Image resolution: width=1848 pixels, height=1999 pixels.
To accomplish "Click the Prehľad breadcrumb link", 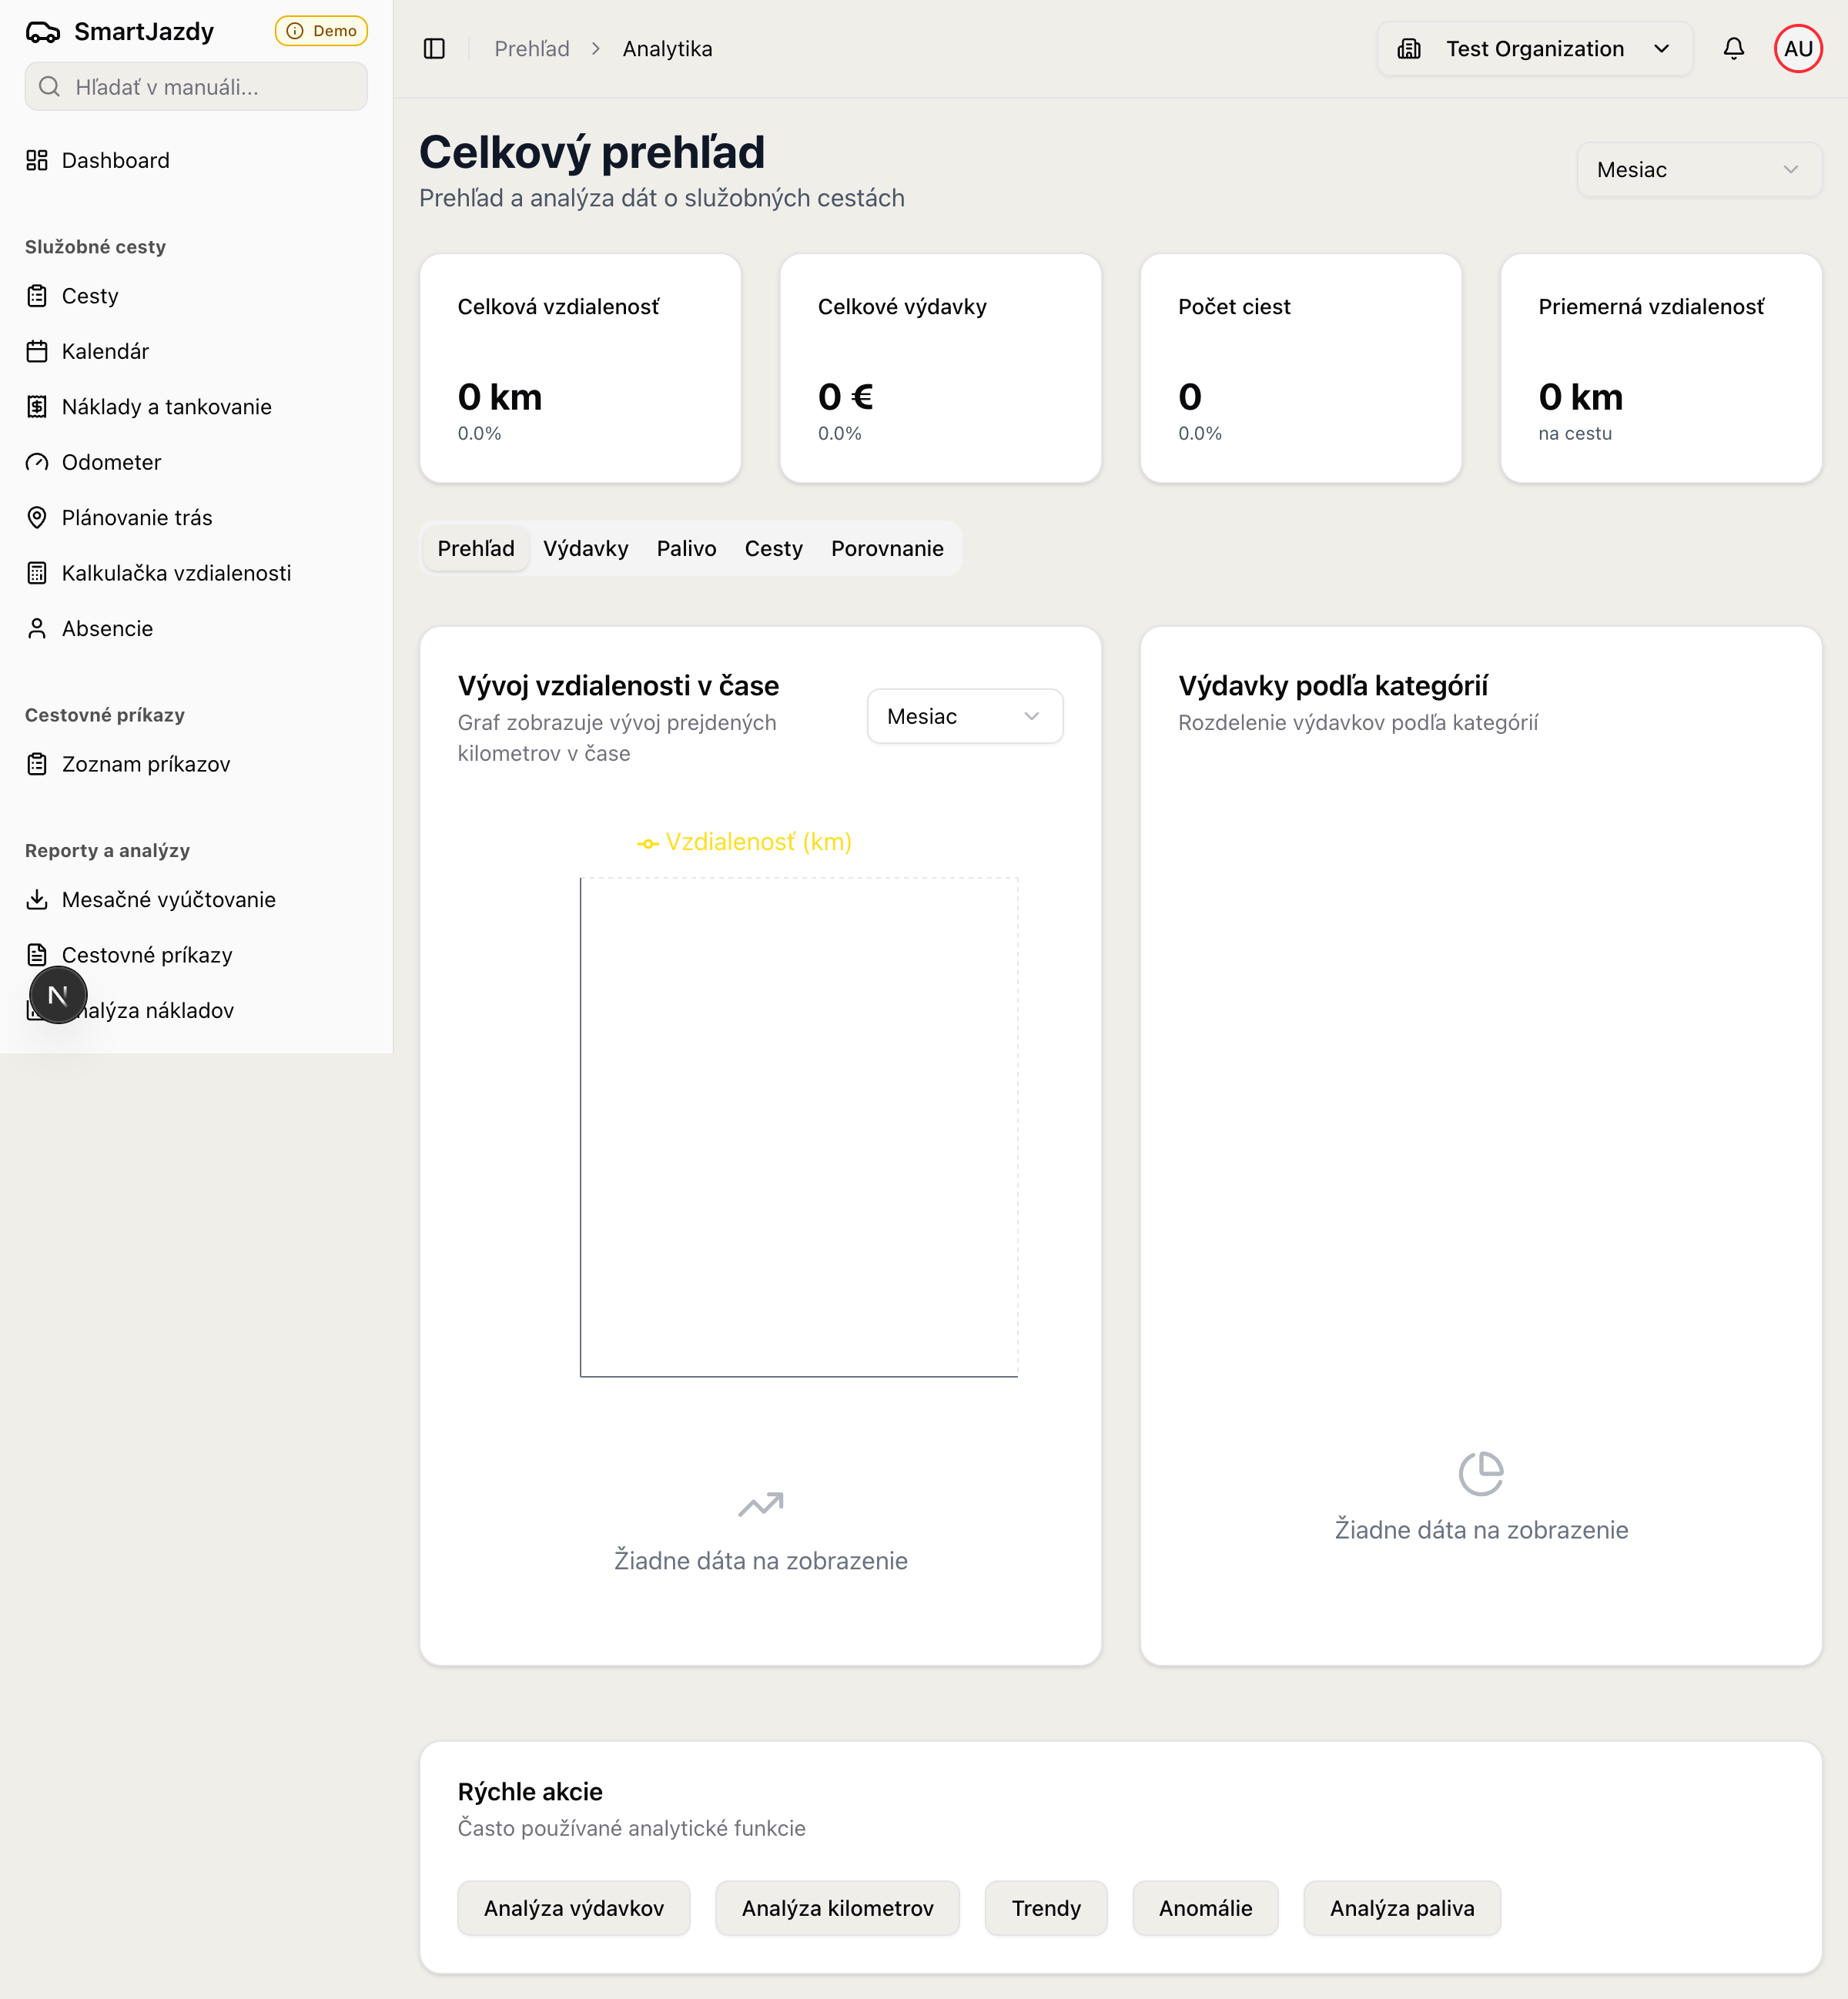I will pyautogui.click(x=531, y=48).
